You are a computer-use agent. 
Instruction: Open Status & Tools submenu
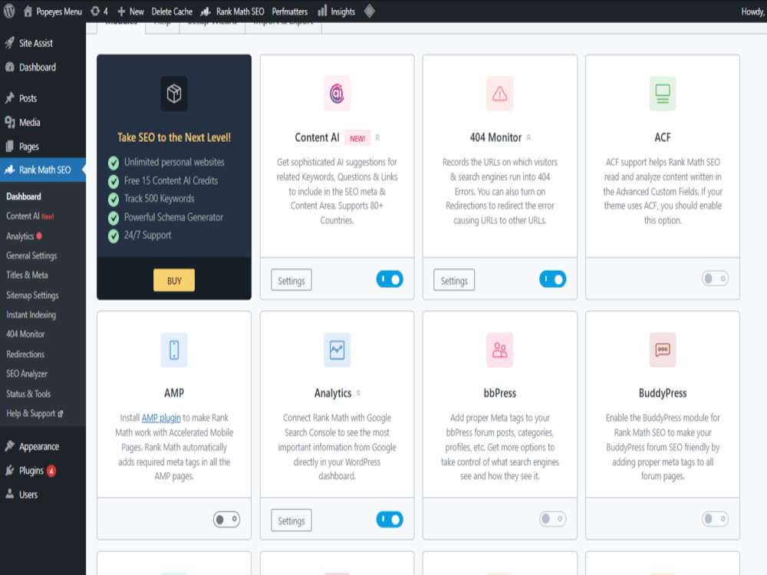[28, 393]
